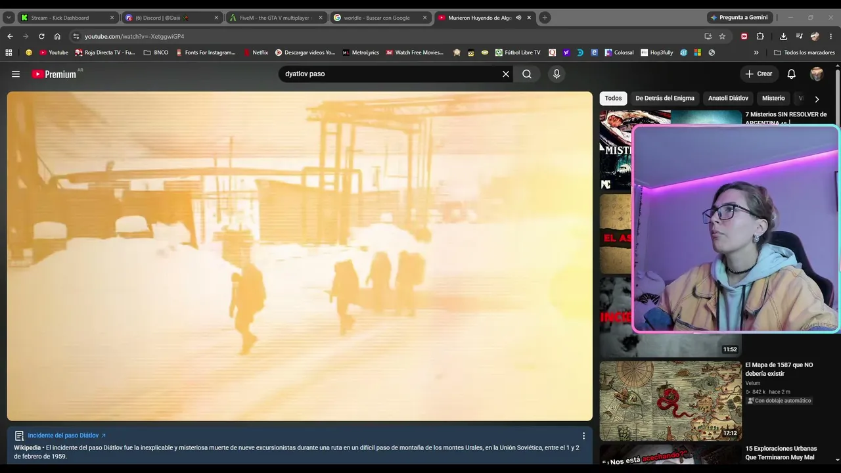Open the red extension icon in toolbar
The image size is (841, 473).
[x=744, y=37]
